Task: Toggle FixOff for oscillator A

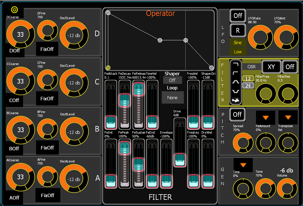Action: pyautogui.click(x=48, y=195)
